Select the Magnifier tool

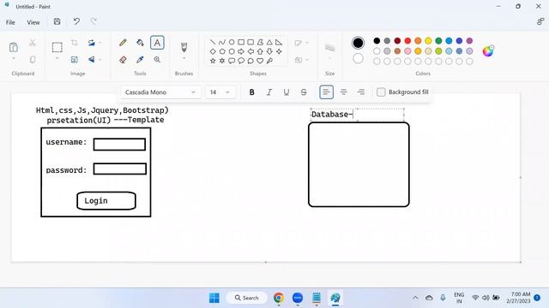157,60
